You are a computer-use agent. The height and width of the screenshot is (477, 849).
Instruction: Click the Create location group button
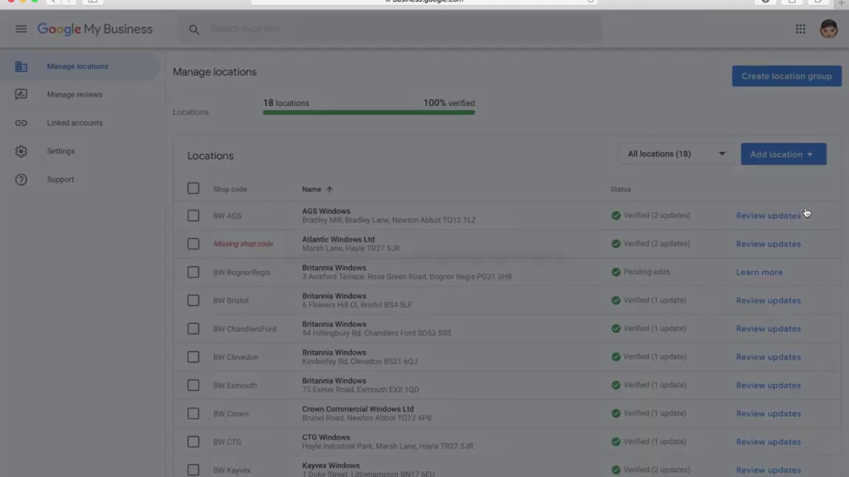click(787, 76)
